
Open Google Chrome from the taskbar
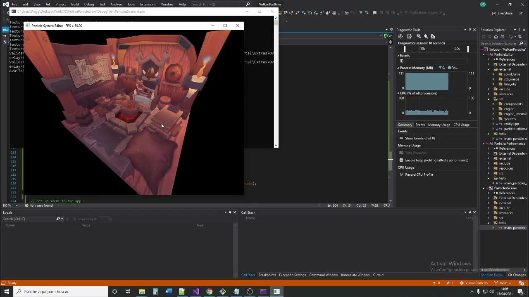point(209,291)
